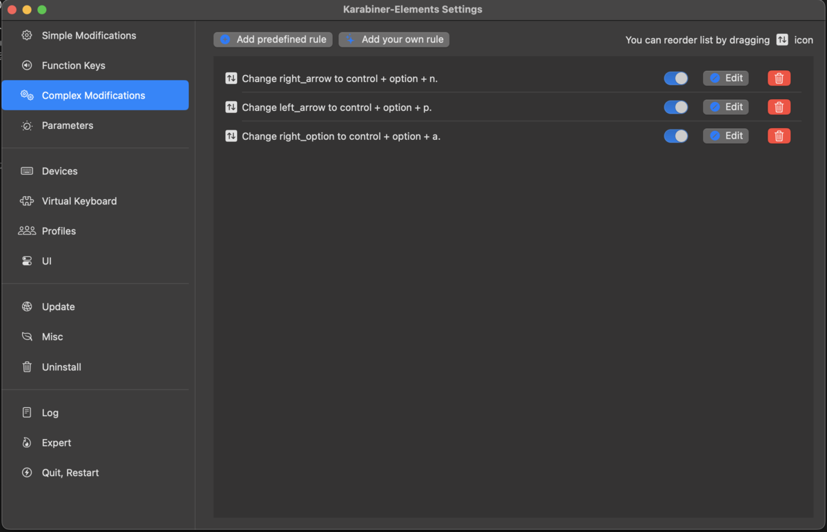Open the Simple Modifications section
The height and width of the screenshot is (532, 827).
(x=95, y=35)
